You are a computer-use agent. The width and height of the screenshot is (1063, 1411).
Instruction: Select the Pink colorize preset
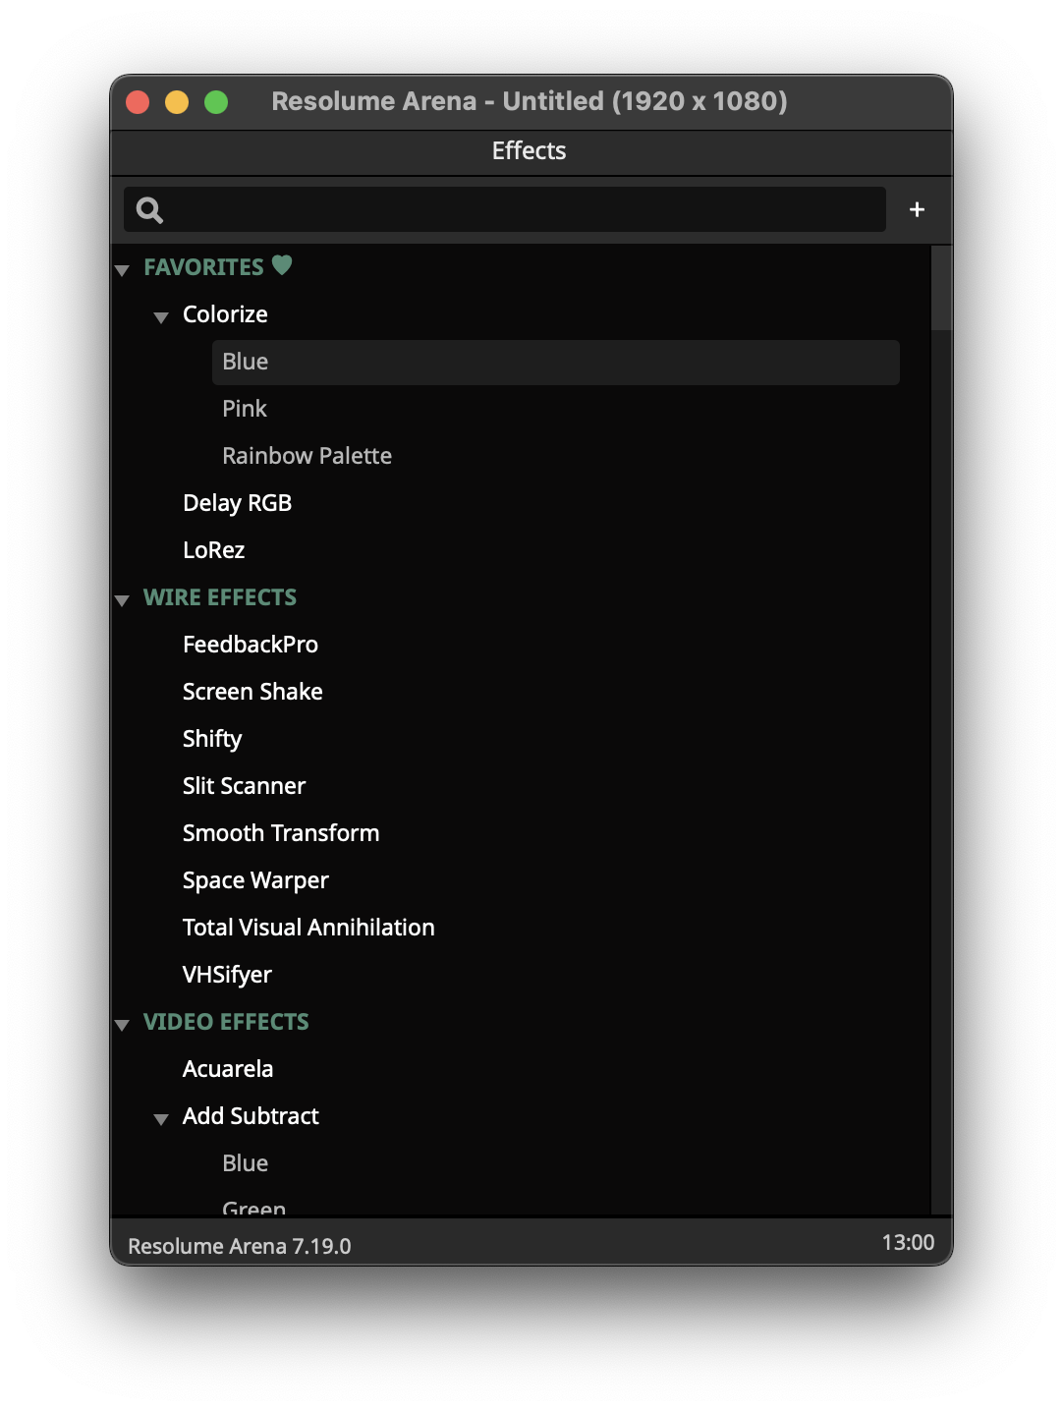click(245, 409)
